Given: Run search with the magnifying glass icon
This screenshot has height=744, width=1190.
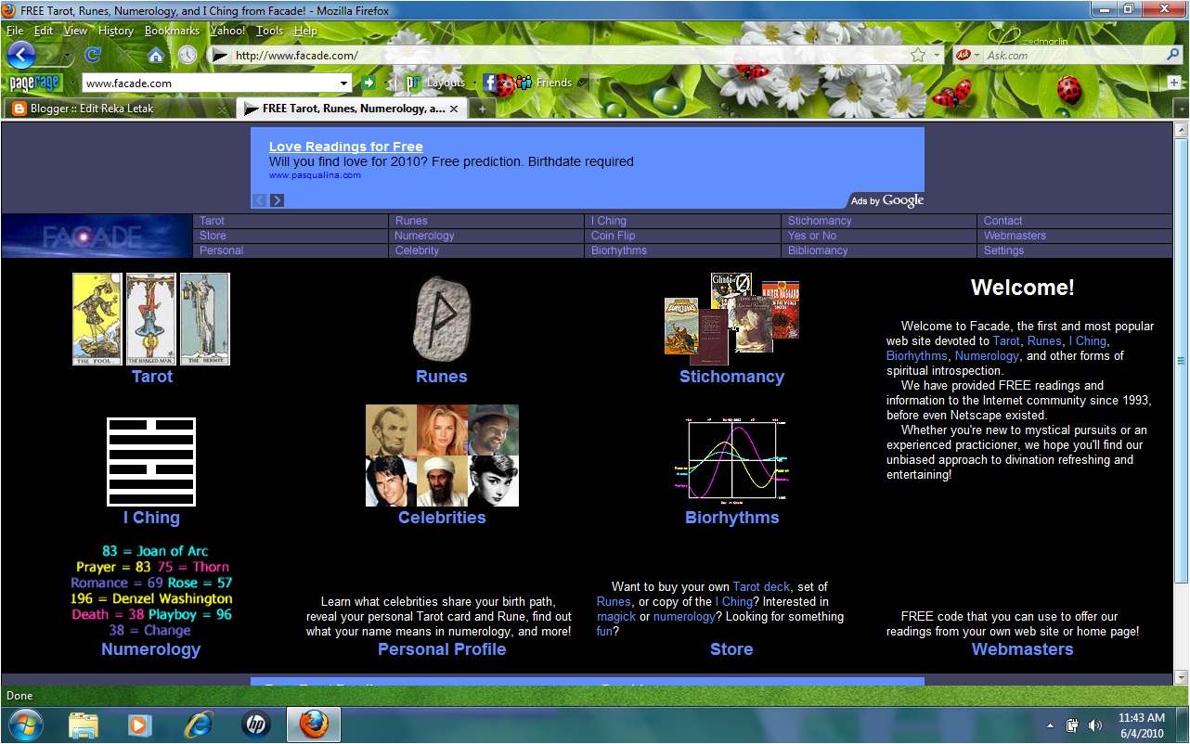Looking at the screenshot, I should point(1173,56).
